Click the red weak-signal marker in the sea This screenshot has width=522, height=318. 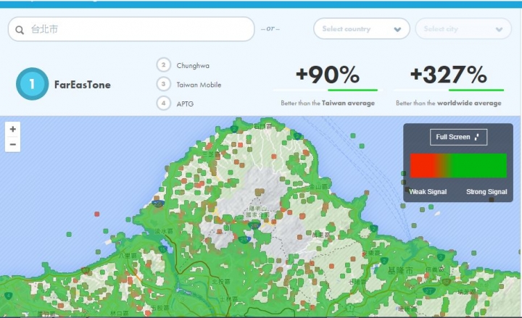pyautogui.click(x=97, y=214)
